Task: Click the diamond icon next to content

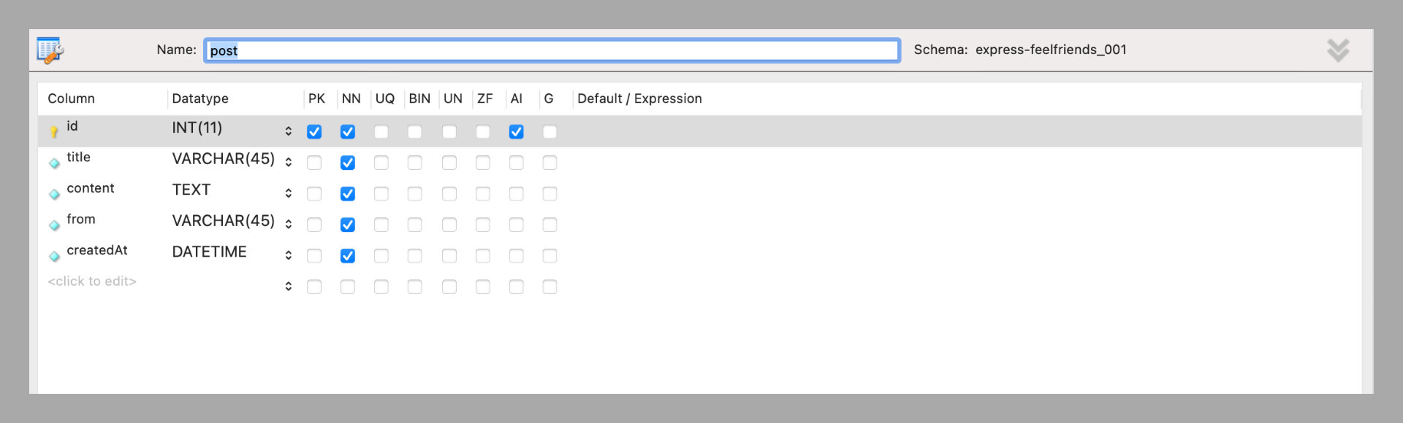Action: 54,194
